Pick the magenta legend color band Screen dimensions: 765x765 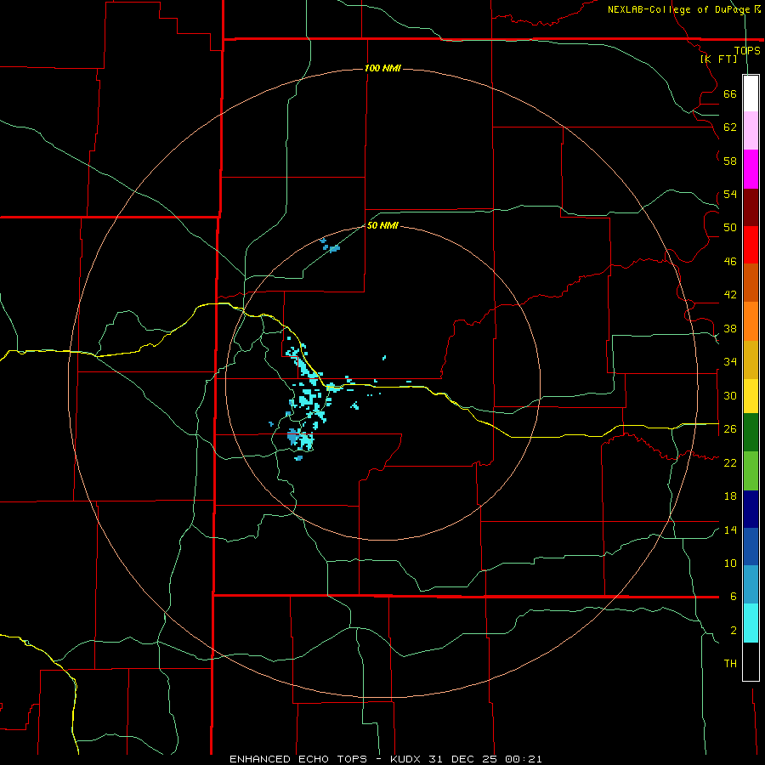pos(751,169)
